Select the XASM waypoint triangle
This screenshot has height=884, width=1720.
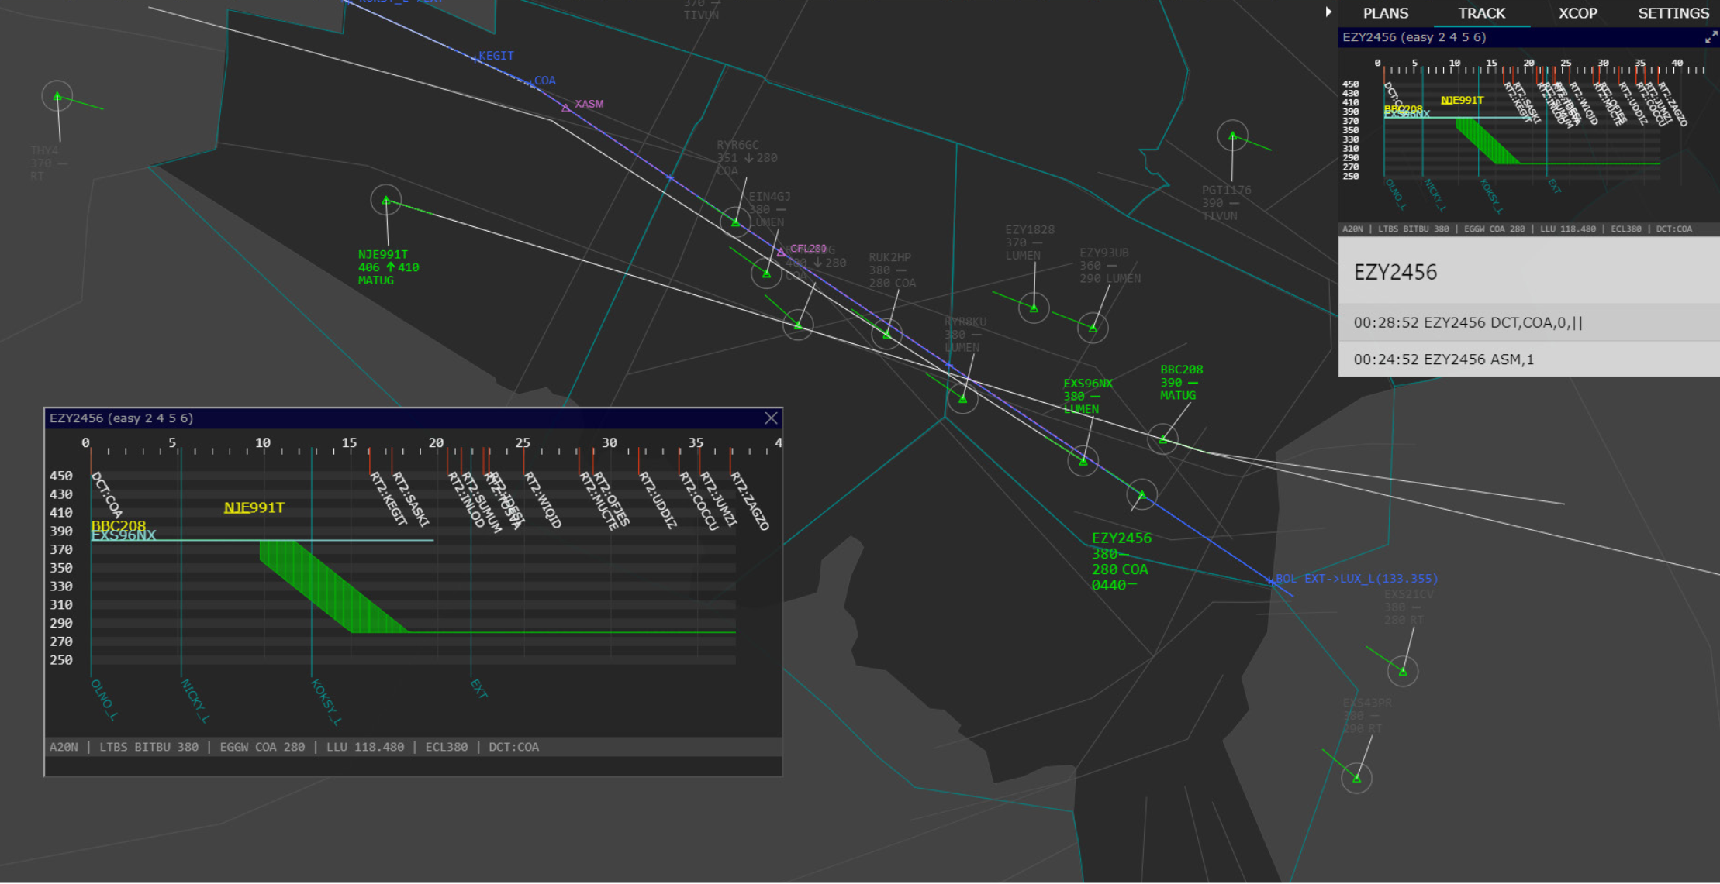click(566, 108)
